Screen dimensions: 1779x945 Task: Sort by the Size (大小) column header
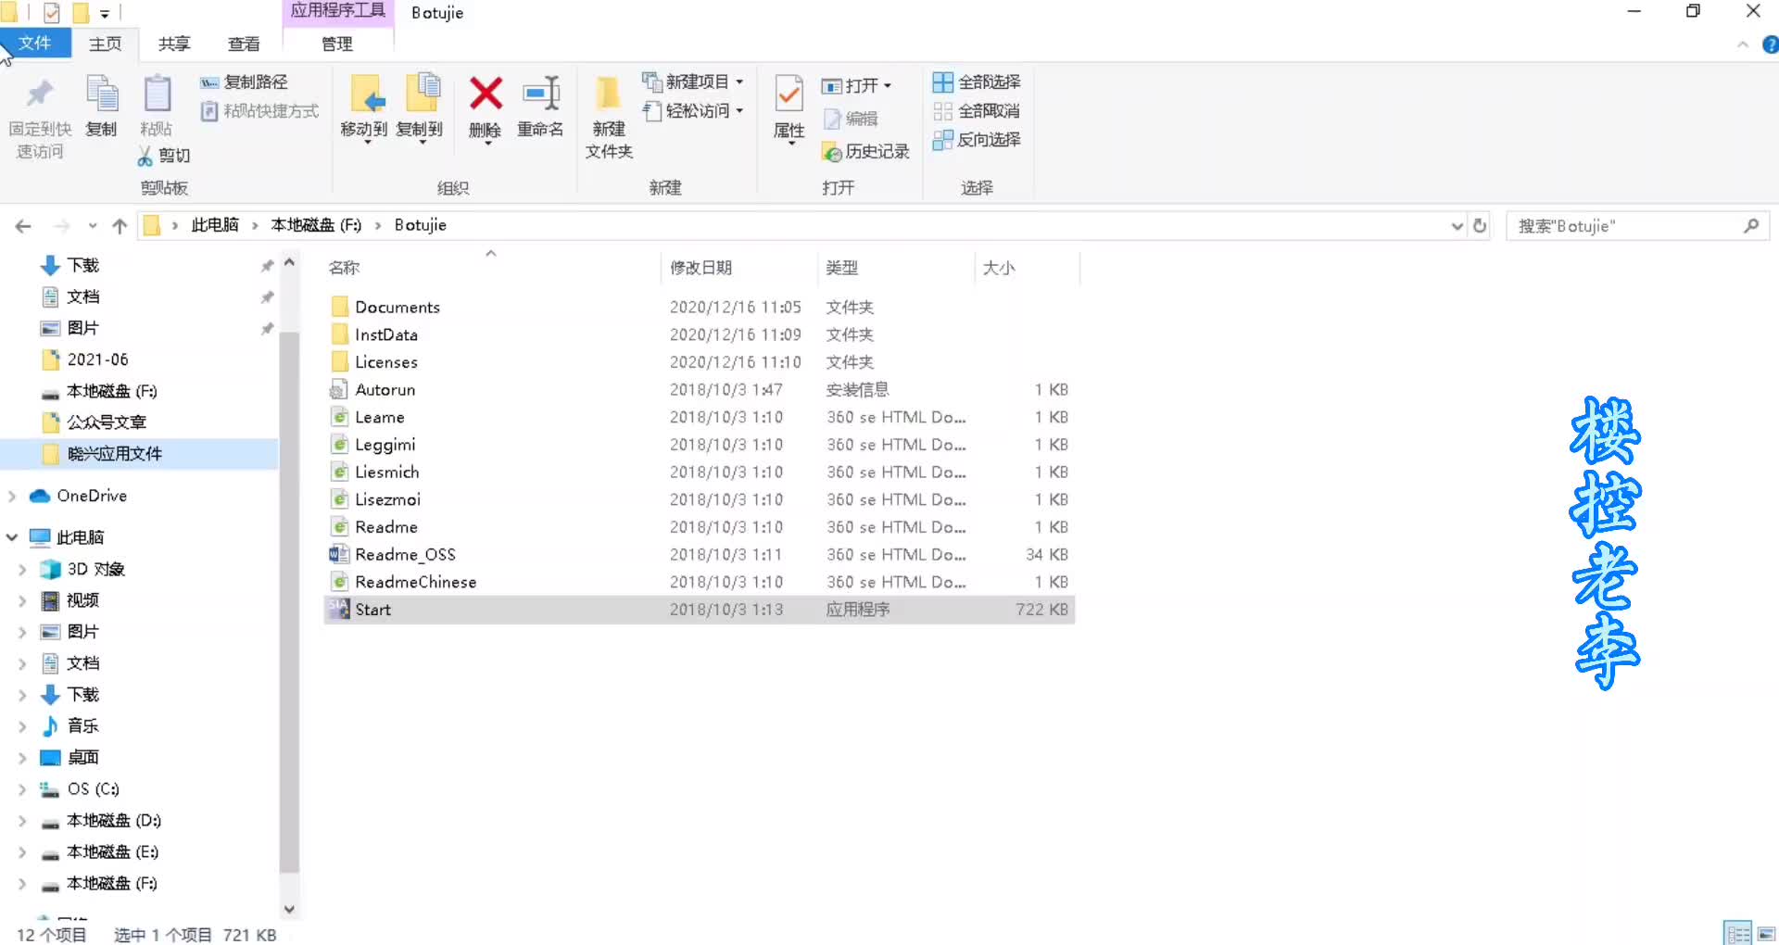(x=1027, y=268)
